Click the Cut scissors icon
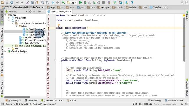189x106 pixels. [x=28, y=3]
